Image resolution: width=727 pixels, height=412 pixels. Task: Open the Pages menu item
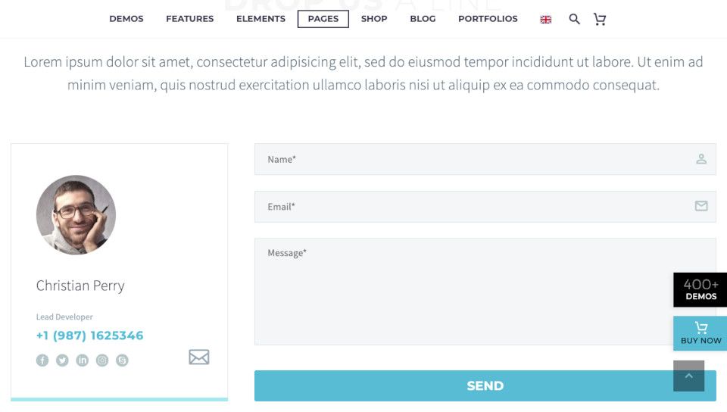click(x=323, y=19)
